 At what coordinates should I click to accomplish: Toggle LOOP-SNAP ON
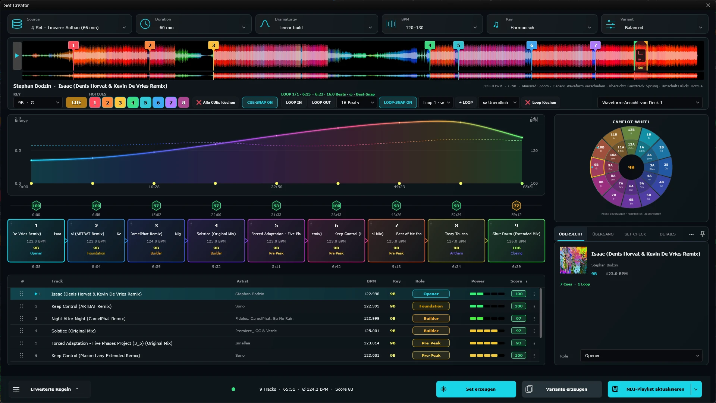point(398,103)
